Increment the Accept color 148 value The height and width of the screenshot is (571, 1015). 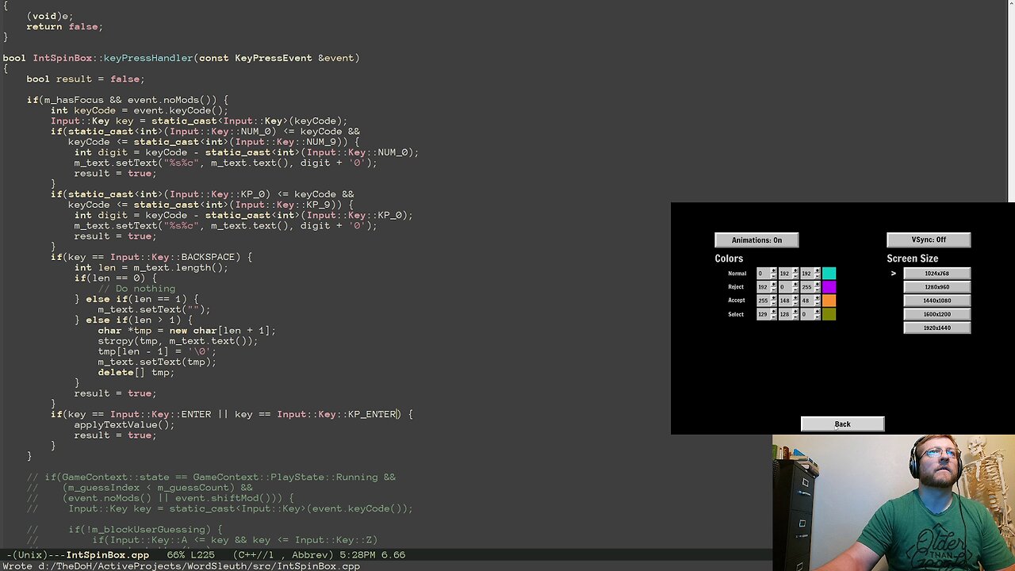pos(795,297)
